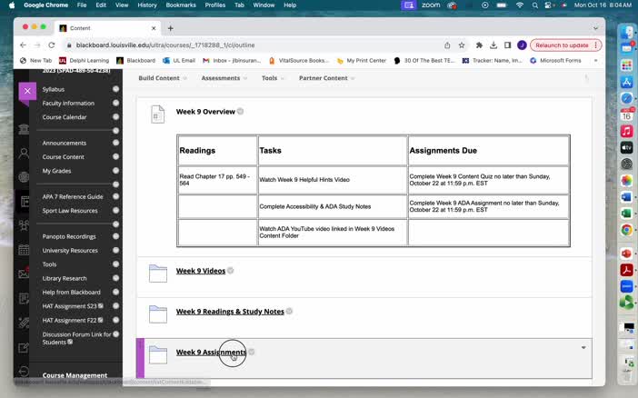Open the Music app in the dock
This screenshot has width=638, height=398.
point(626,131)
